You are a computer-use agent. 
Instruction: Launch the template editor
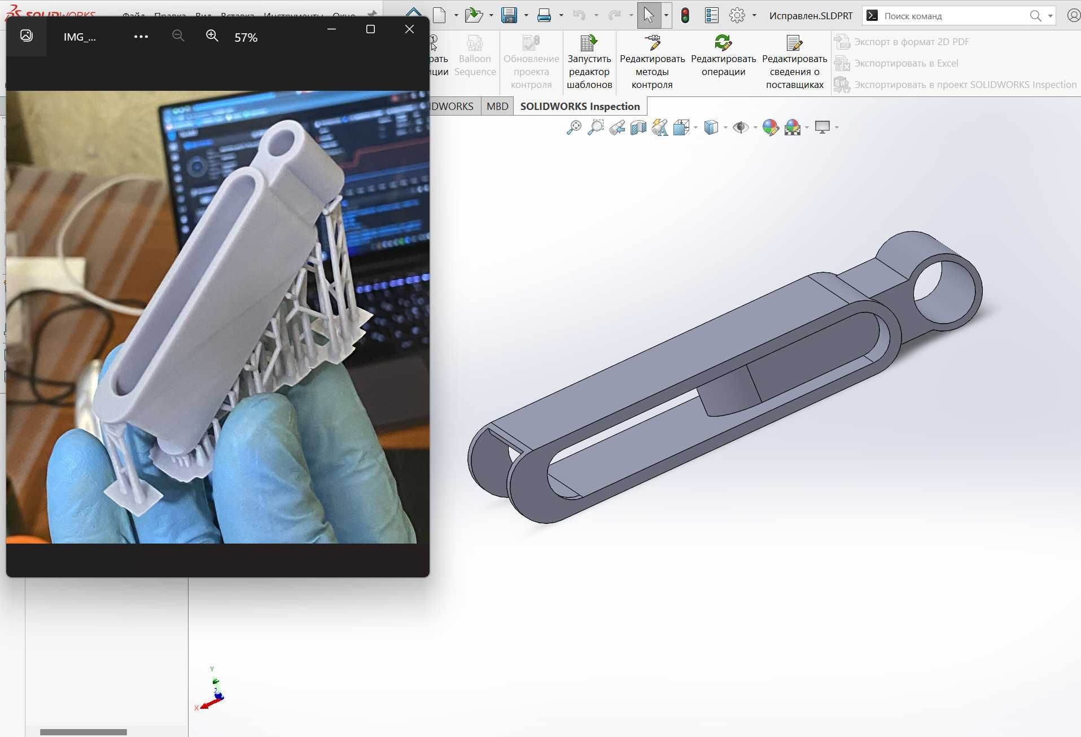[589, 62]
